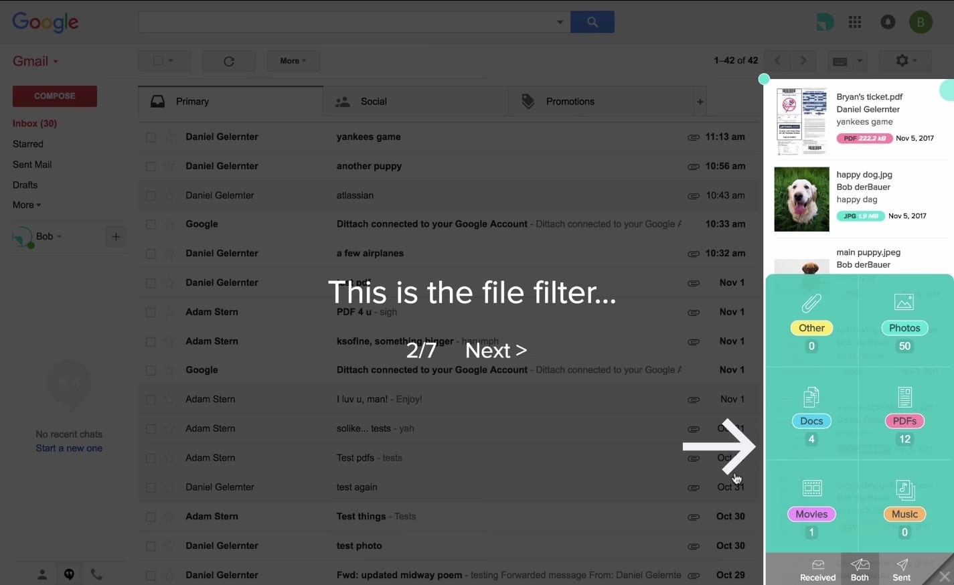Select checkbox for 'another puppy' email
This screenshot has width=954, height=585.
coord(151,167)
